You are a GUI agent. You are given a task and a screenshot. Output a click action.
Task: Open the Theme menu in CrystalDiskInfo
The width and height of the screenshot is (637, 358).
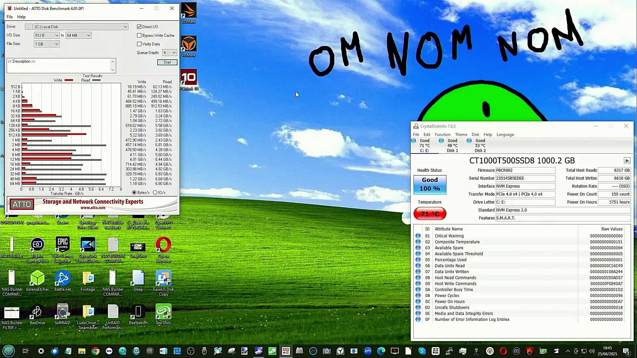point(461,135)
